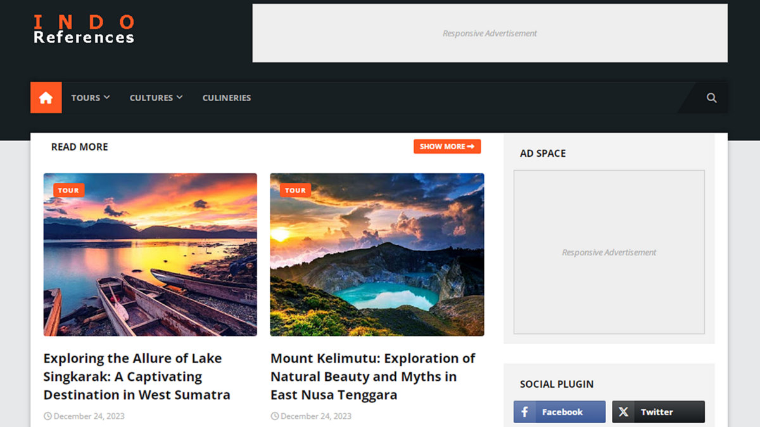Click the chevron next to TOURS
The image size is (760, 427).
coord(106,97)
